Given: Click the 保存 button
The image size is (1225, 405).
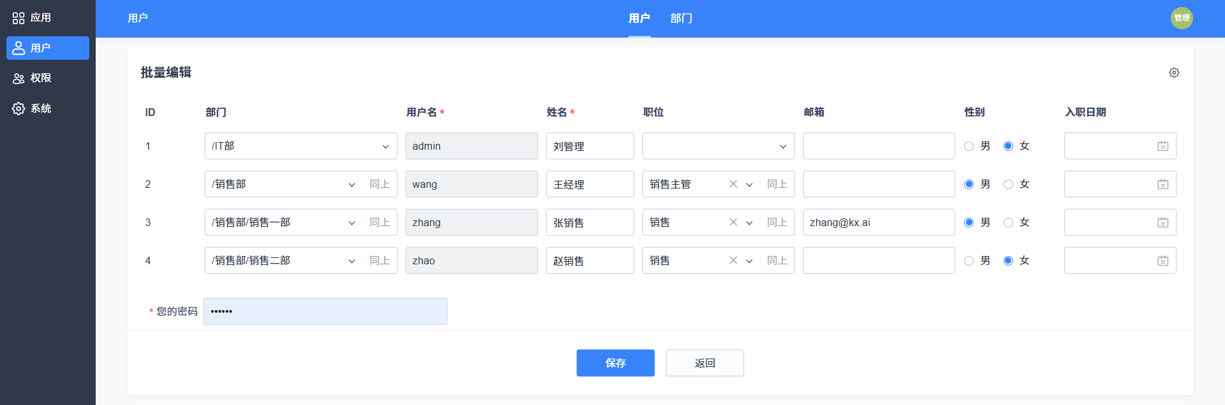Looking at the screenshot, I should pos(616,363).
